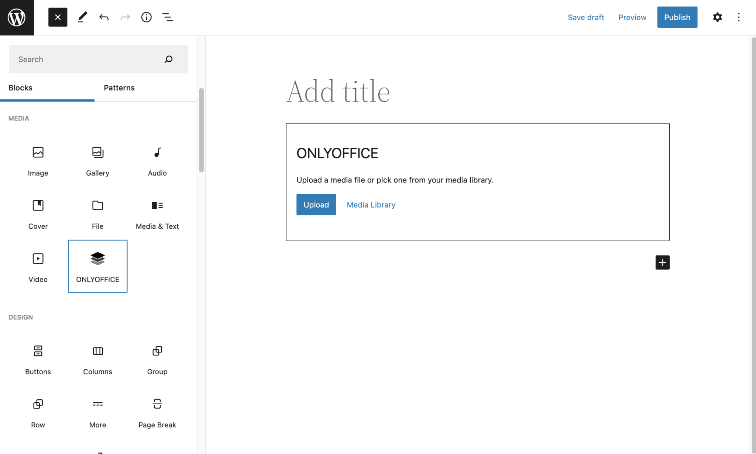Viewport: 756px width, 454px height.
Task: Click the Undo arrow icon
Action: 104,17
